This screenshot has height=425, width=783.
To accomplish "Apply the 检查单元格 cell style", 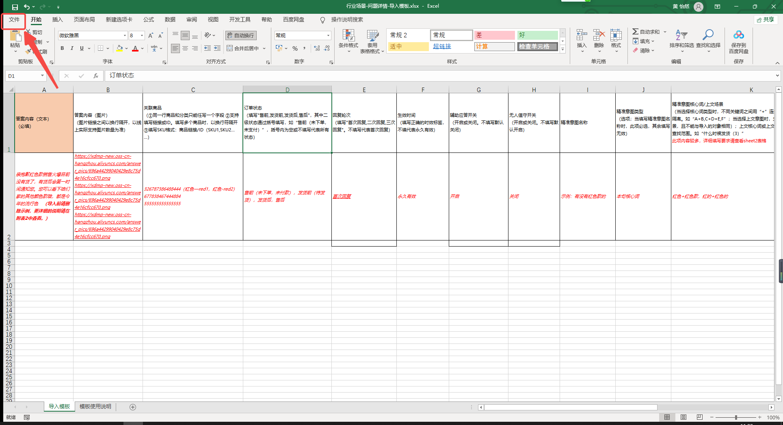I will [x=538, y=47].
